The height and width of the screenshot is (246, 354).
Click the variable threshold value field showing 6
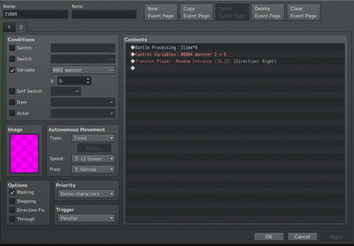[x=71, y=81]
